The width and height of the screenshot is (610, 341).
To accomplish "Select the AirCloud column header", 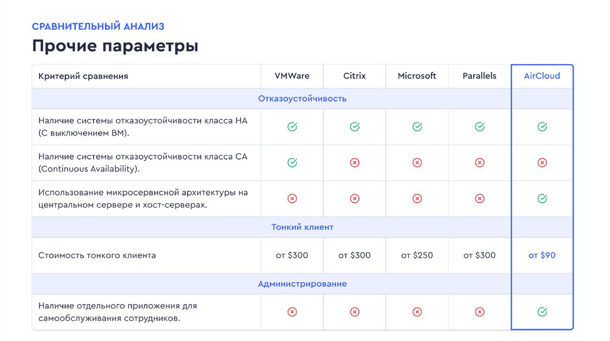I will pyautogui.click(x=542, y=76).
